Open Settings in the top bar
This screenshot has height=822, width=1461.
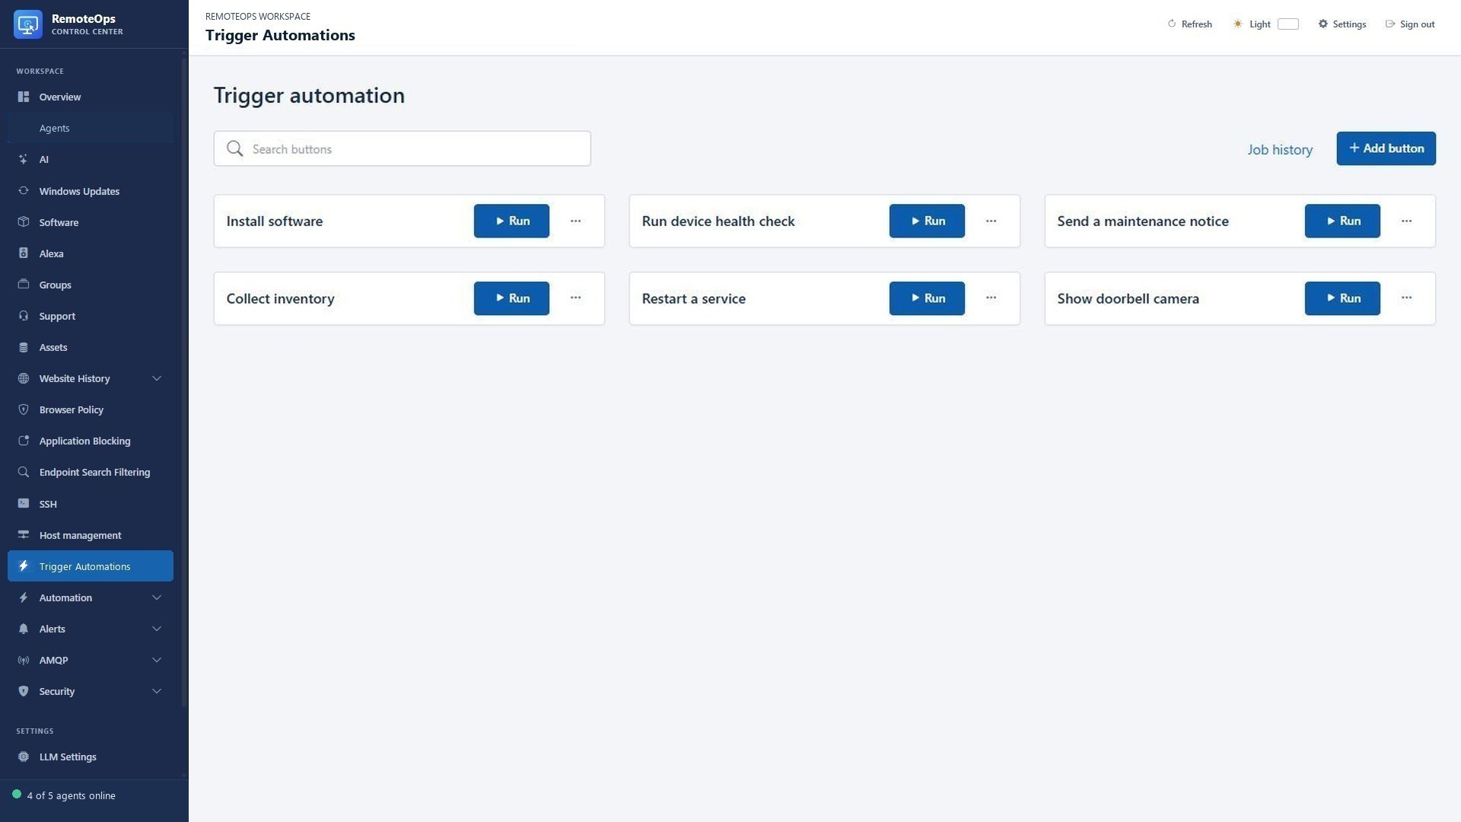click(1342, 24)
